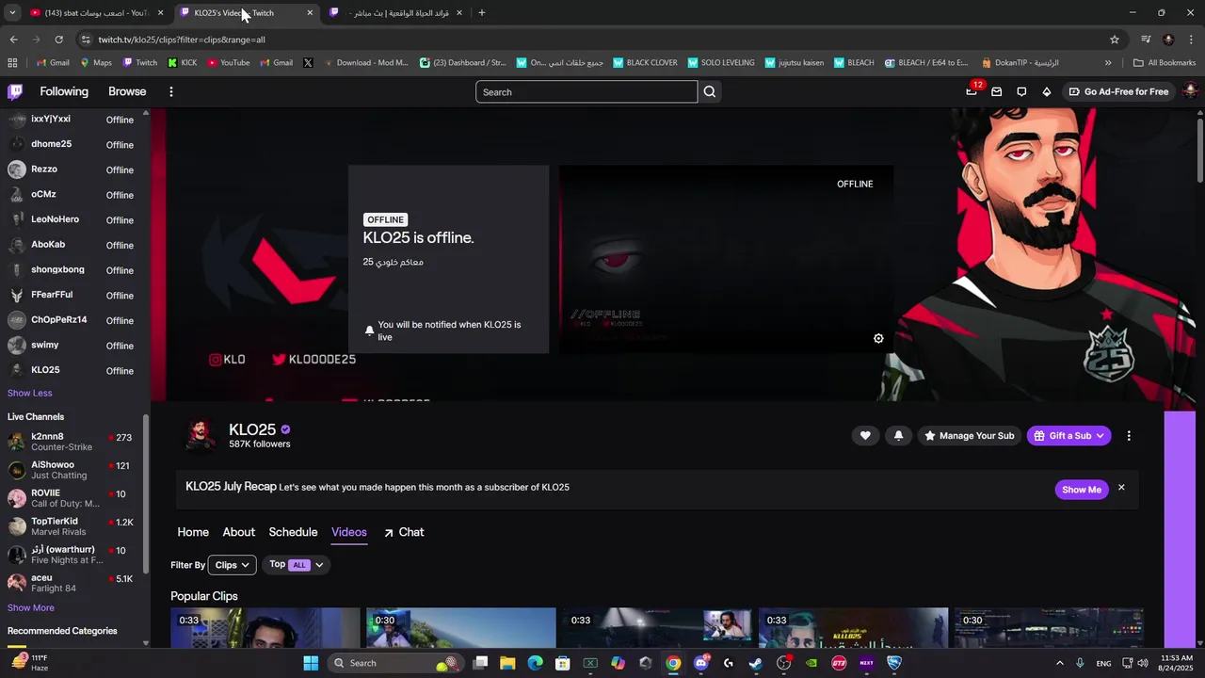Viewport: 1205px width, 678px height.
Task: Open k2nnn8 live channel
Action: tap(73, 442)
